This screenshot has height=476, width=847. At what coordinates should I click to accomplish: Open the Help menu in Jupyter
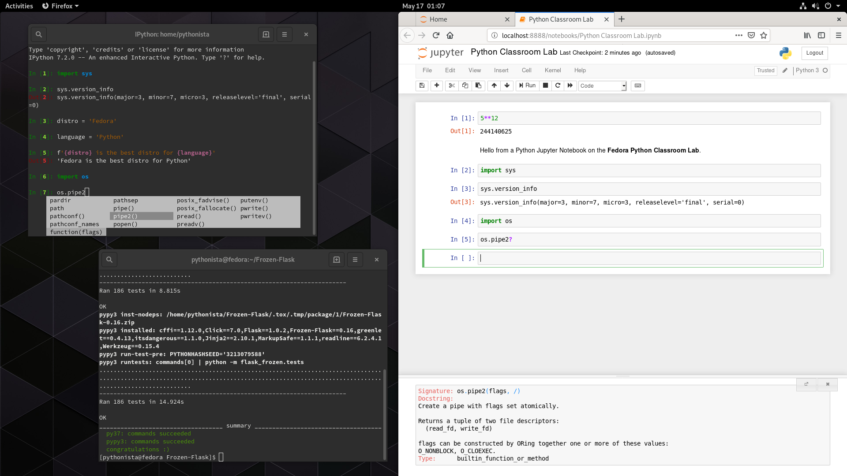580,71
